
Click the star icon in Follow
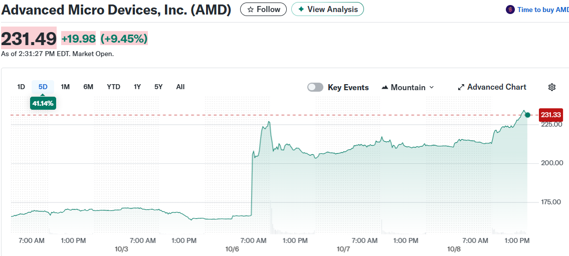coord(251,10)
